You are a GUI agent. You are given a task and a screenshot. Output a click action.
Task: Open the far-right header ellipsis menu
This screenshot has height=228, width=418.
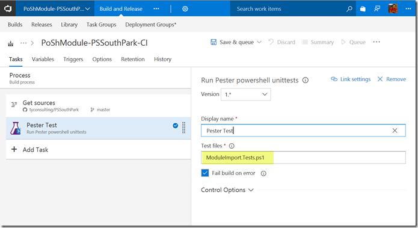click(408, 9)
